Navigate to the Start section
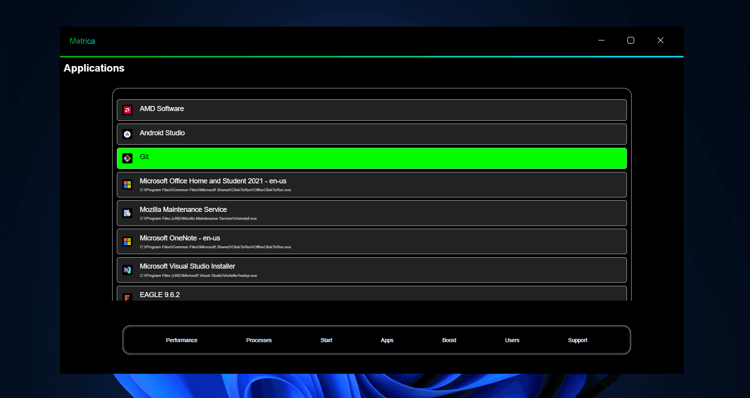The image size is (750, 398). click(326, 340)
